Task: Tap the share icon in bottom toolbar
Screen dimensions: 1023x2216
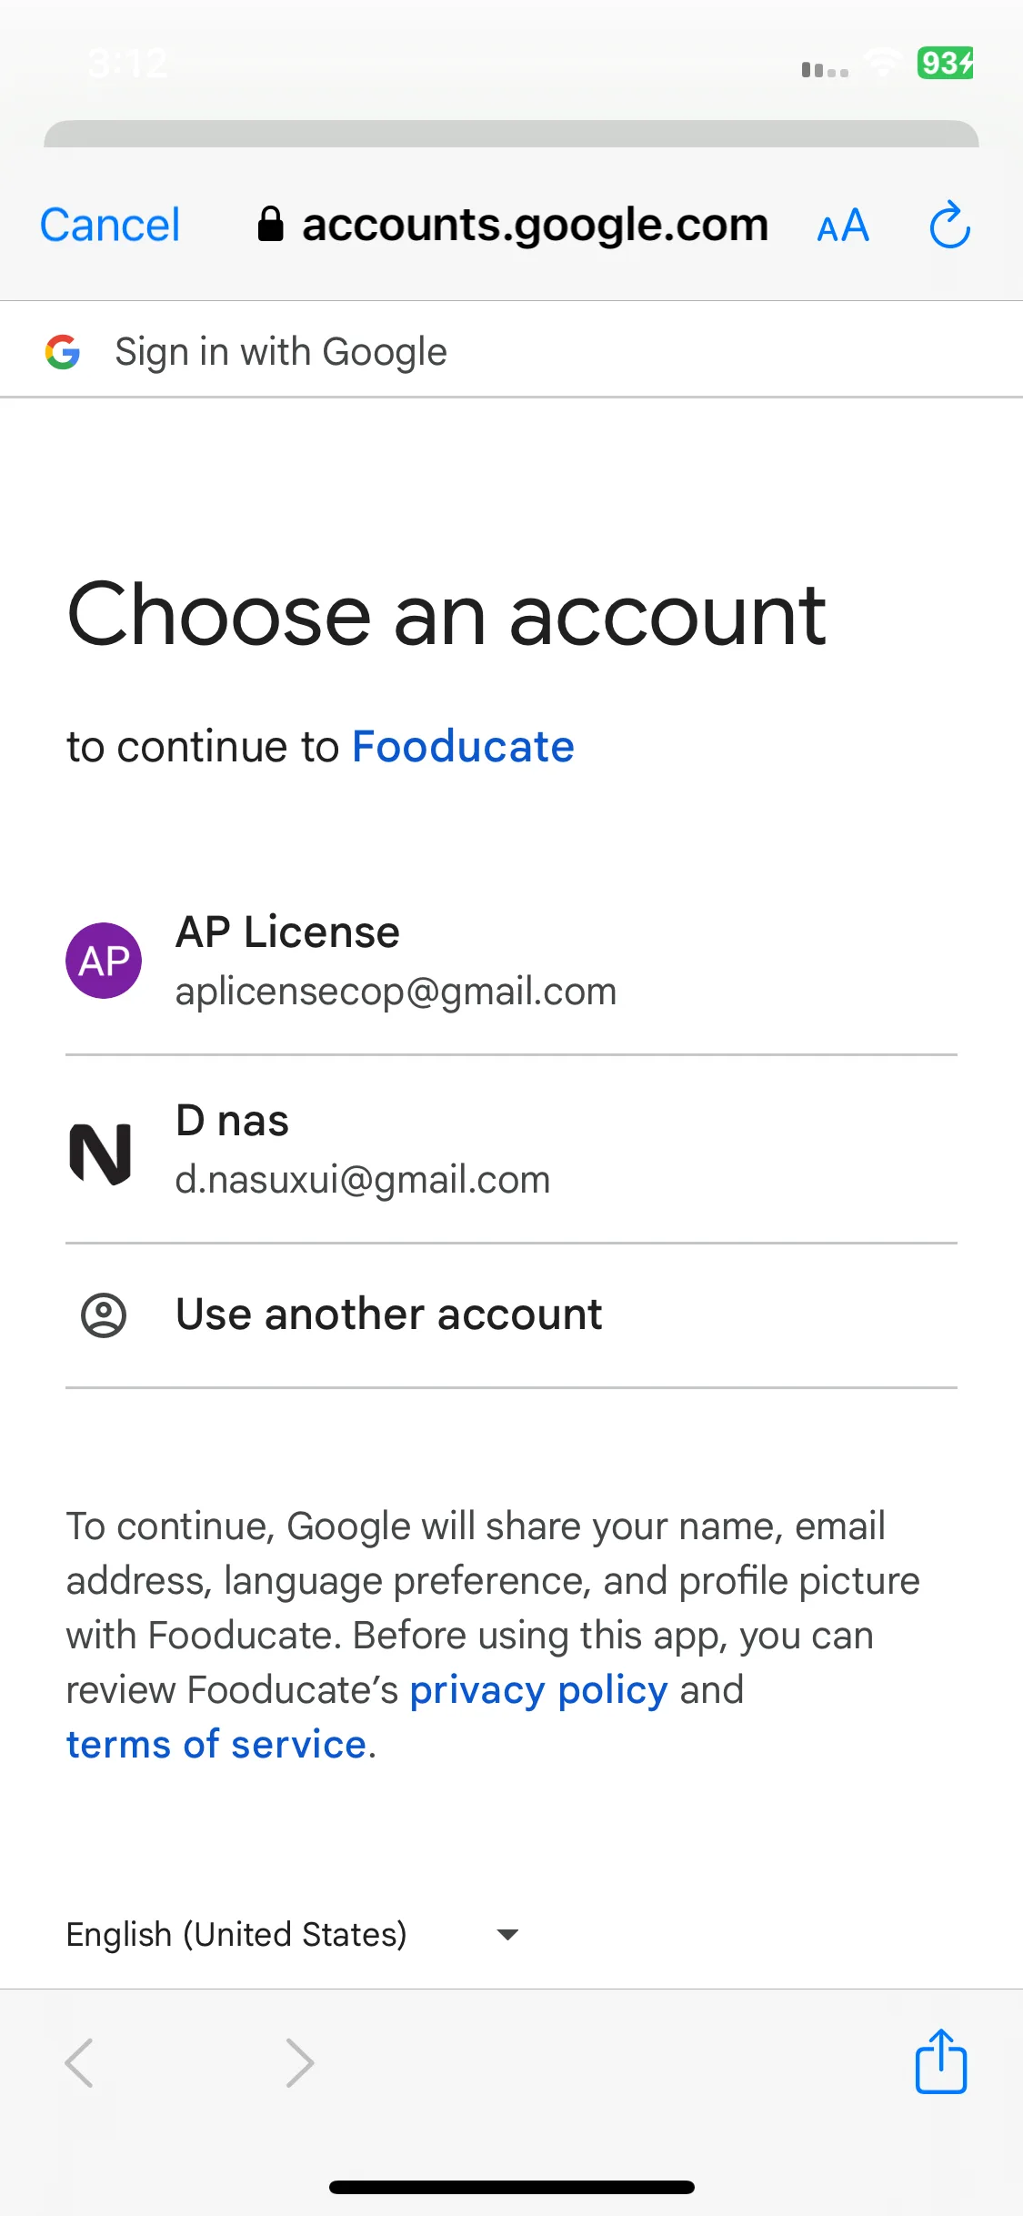Action: [940, 2061]
